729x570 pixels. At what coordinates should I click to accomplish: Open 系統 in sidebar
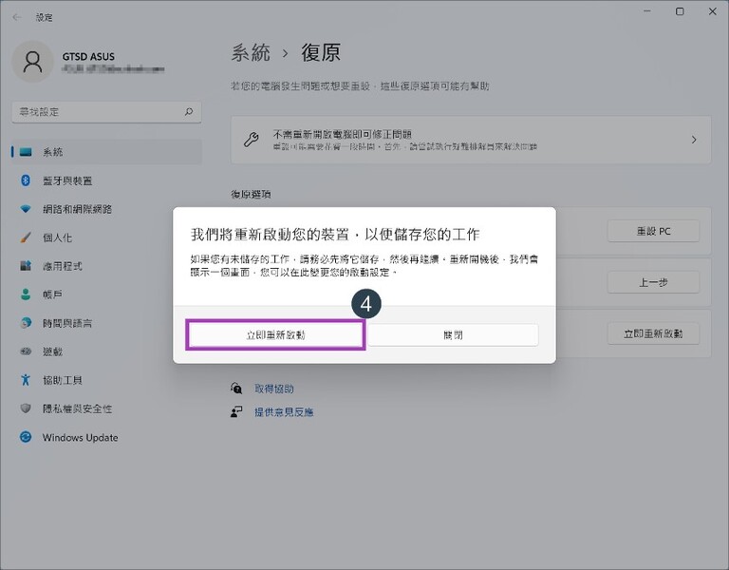pyautogui.click(x=106, y=152)
